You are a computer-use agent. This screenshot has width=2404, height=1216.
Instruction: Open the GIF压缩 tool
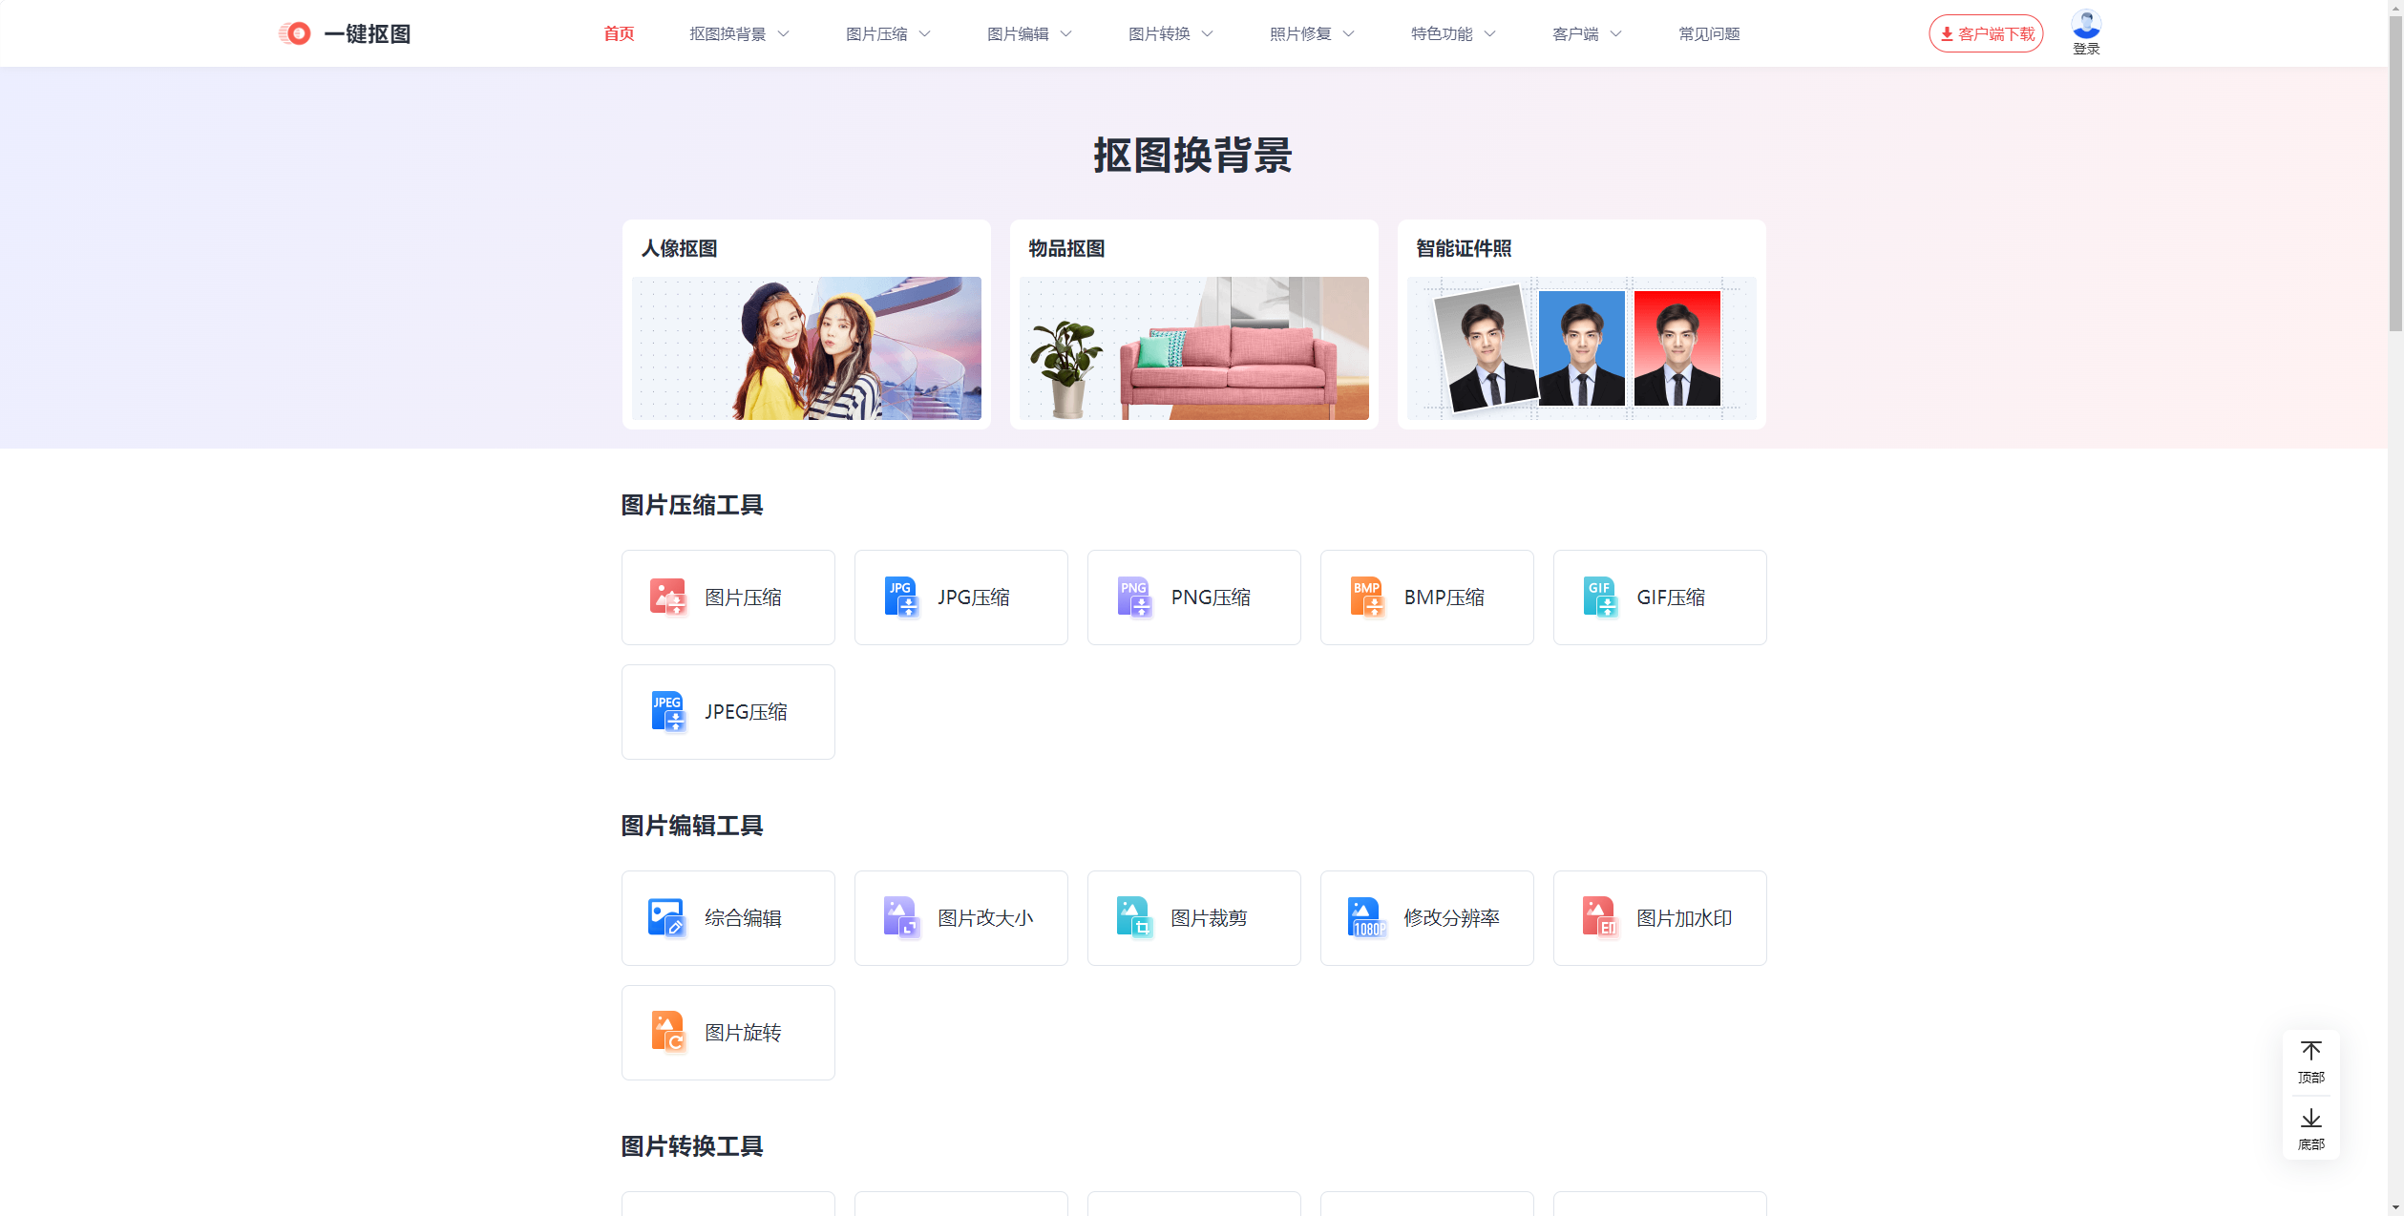pos(1659,597)
